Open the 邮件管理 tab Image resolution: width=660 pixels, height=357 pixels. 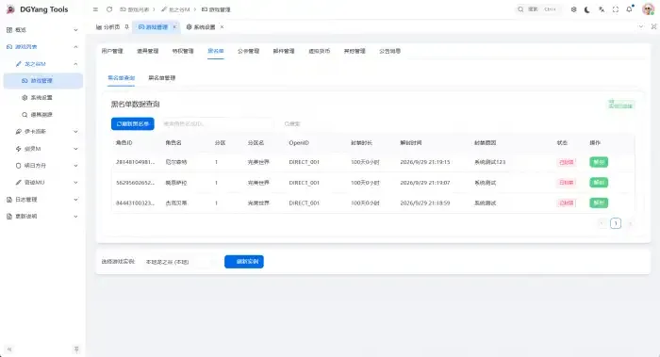tap(284, 51)
